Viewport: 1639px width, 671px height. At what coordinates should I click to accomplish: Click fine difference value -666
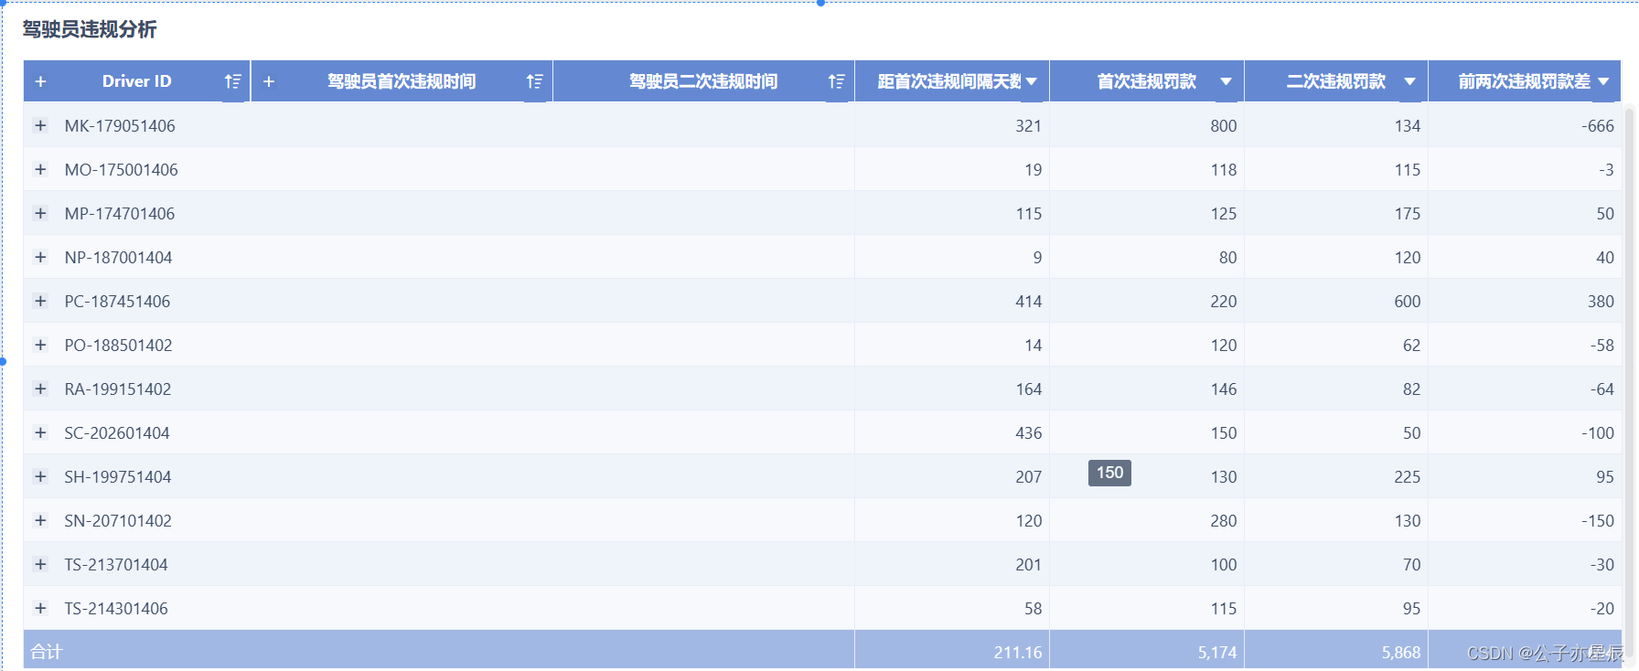click(x=1598, y=125)
